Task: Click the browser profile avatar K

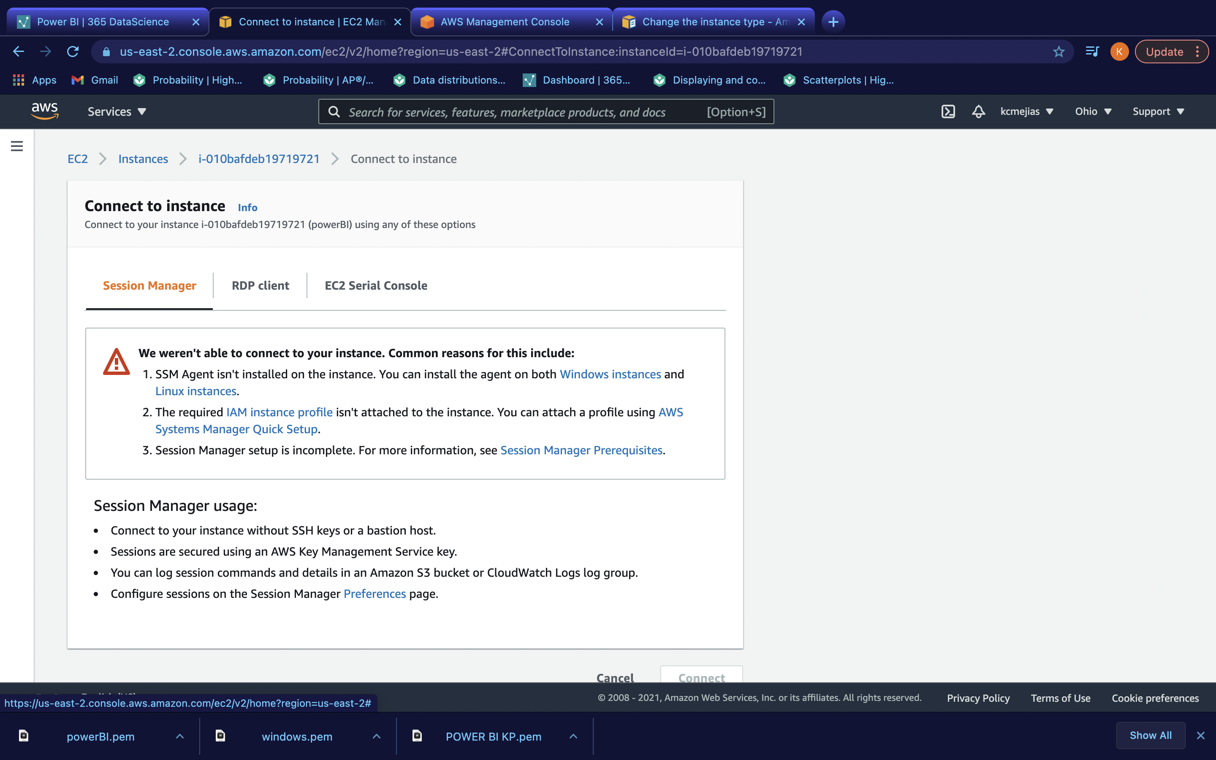Action: tap(1119, 51)
